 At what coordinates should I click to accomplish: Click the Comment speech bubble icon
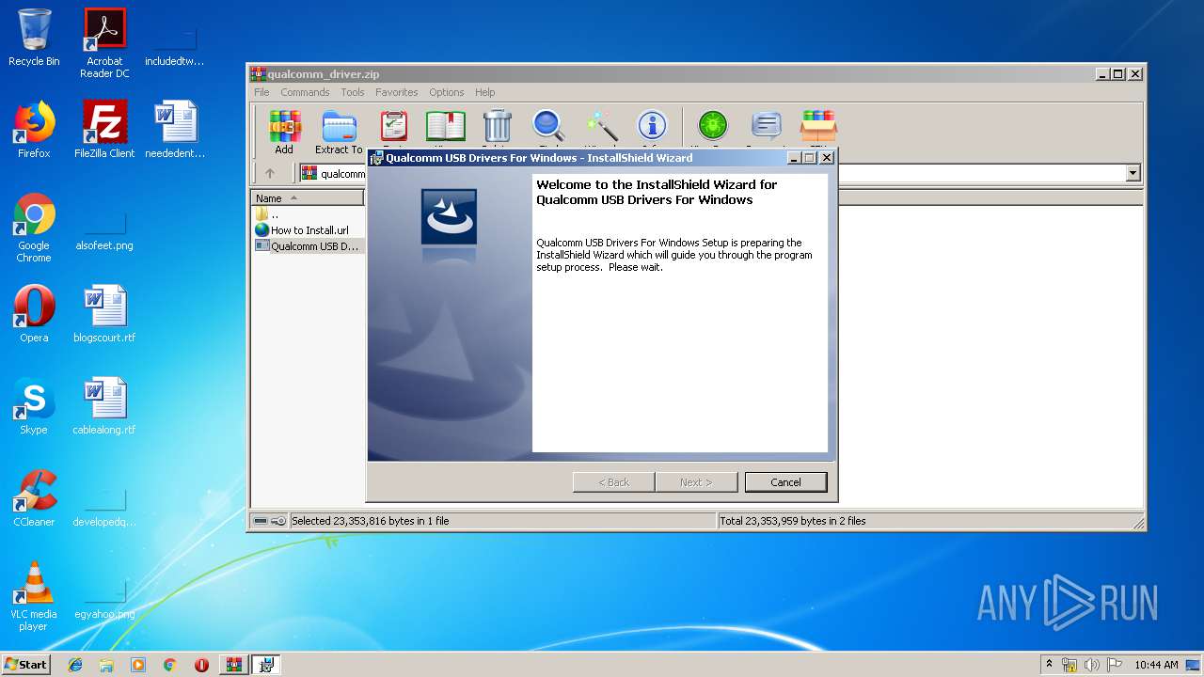point(767,126)
